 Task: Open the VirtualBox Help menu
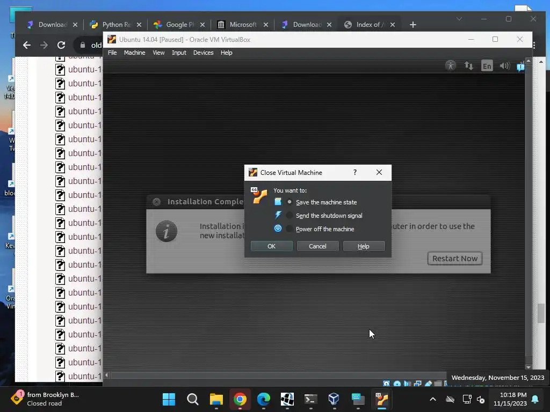[x=226, y=53]
